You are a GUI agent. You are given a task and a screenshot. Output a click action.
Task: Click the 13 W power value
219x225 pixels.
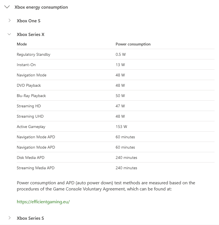click(120, 65)
